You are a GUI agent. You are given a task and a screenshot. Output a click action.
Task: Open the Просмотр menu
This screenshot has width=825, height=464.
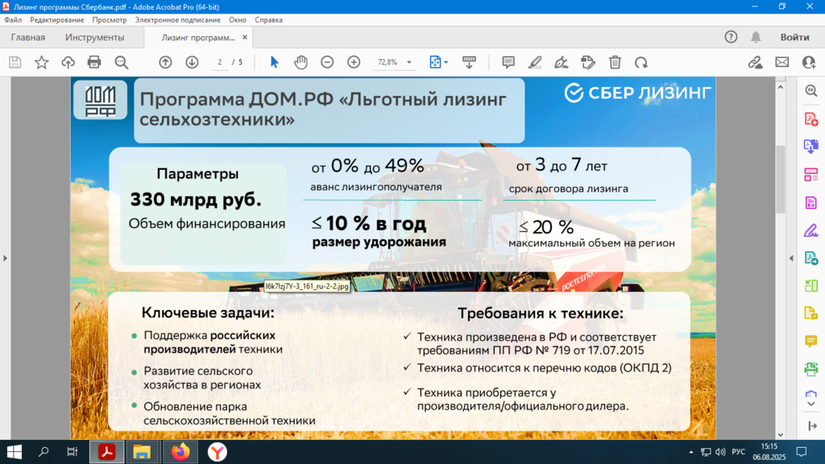click(110, 20)
